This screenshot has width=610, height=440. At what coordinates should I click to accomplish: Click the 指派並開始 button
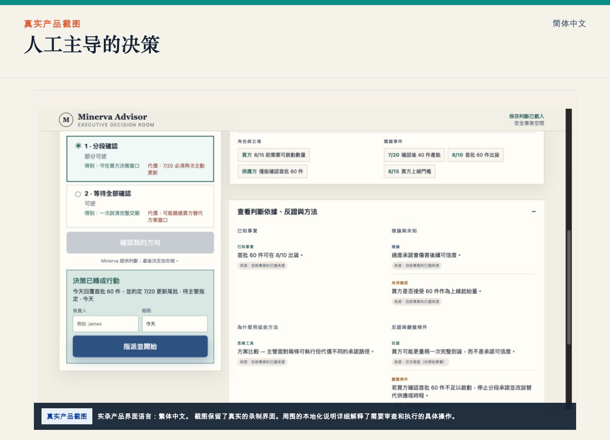point(140,346)
